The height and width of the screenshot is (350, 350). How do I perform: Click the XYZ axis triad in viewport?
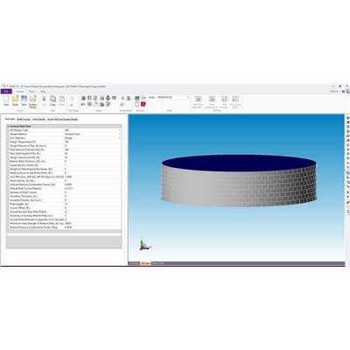click(x=144, y=245)
